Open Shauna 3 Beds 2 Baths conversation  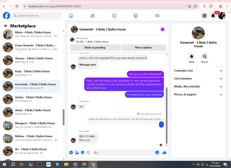31,60
